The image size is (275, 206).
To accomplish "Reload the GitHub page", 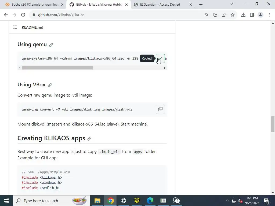I will coord(23,15).
